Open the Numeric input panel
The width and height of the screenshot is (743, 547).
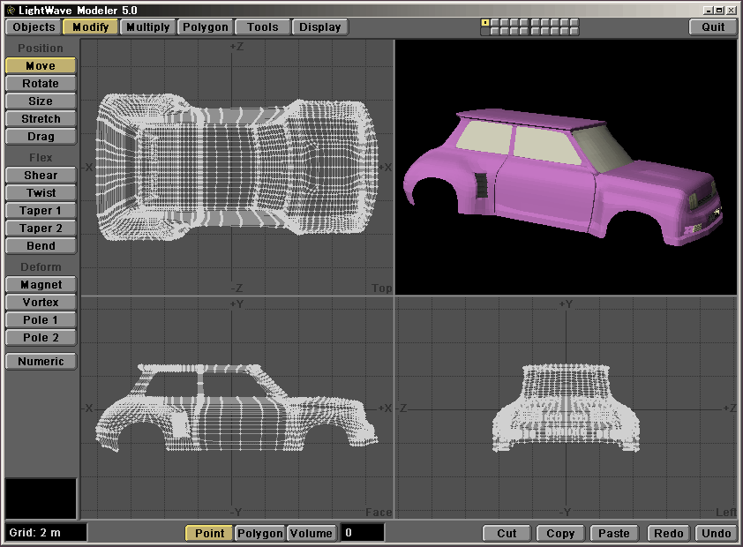(41, 362)
